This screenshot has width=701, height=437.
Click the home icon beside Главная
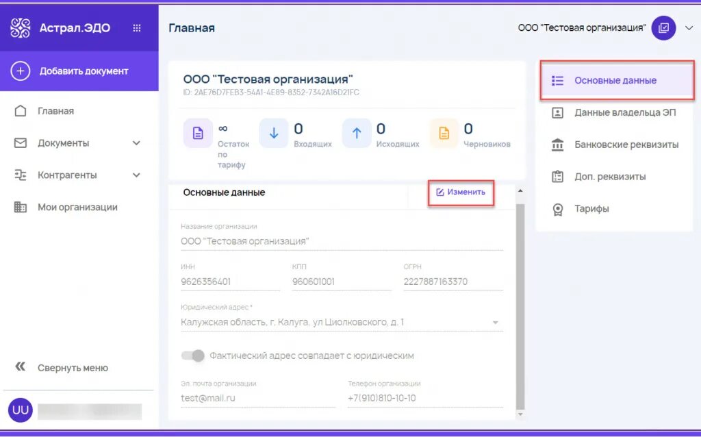(x=20, y=111)
